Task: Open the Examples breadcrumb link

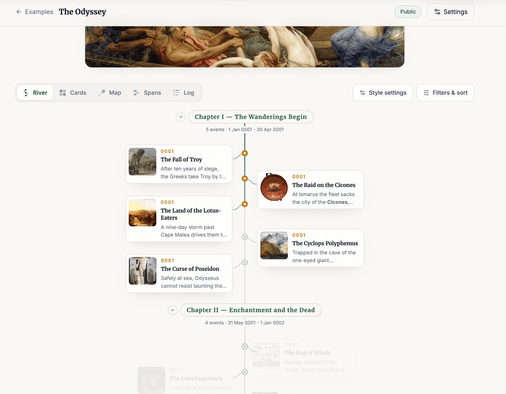Action: (x=39, y=12)
